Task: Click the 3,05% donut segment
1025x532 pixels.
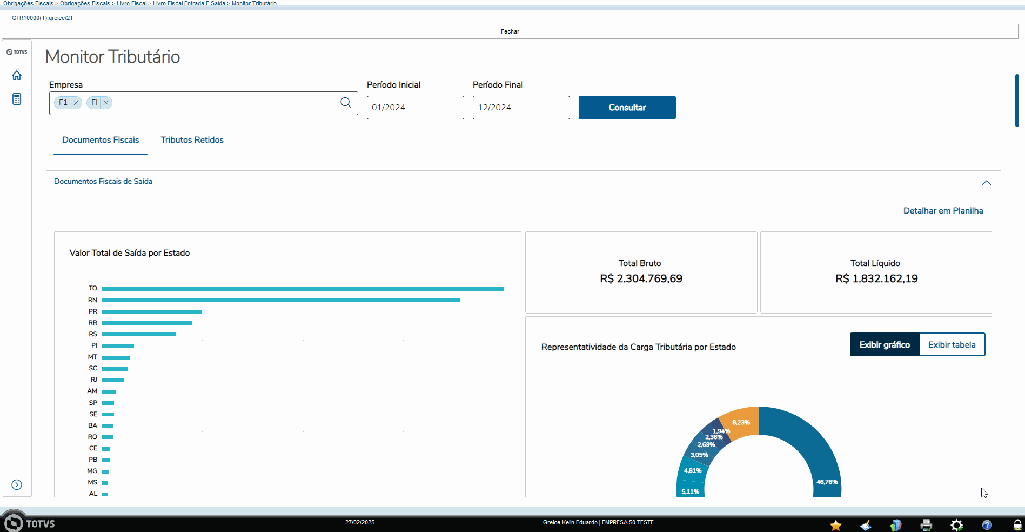Action: pyautogui.click(x=699, y=455)
